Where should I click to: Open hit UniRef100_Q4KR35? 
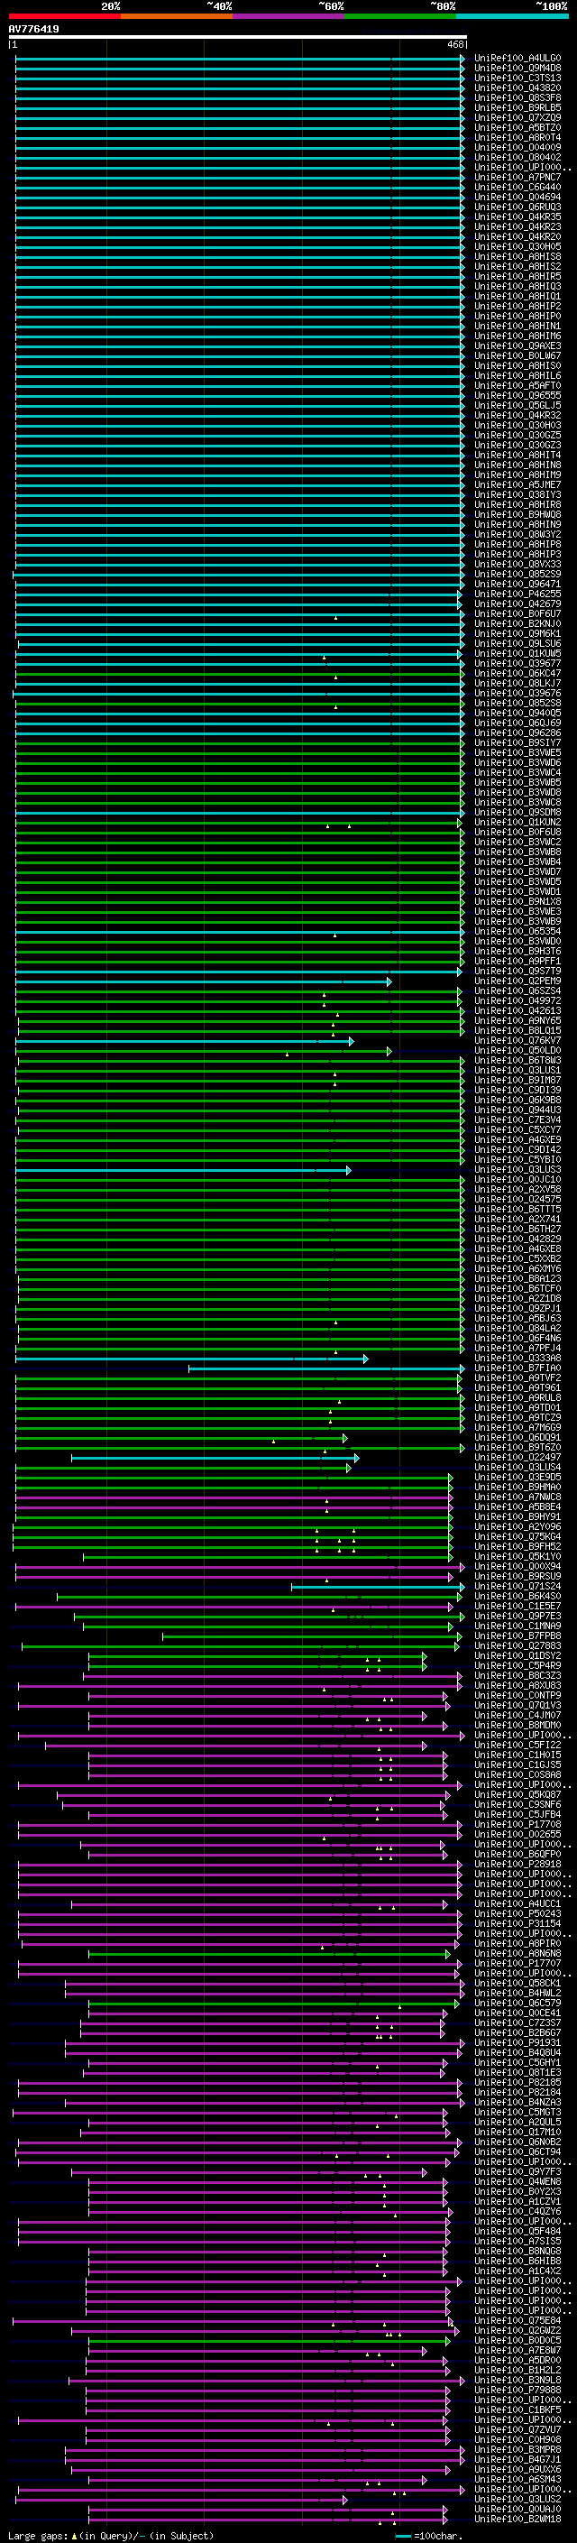pos(517,217)
